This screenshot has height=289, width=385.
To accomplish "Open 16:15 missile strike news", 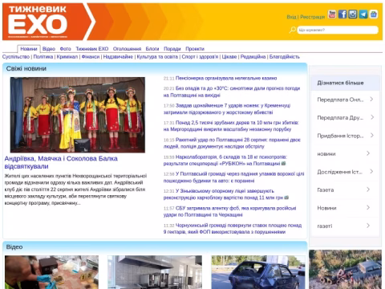I will coord(232,143).
